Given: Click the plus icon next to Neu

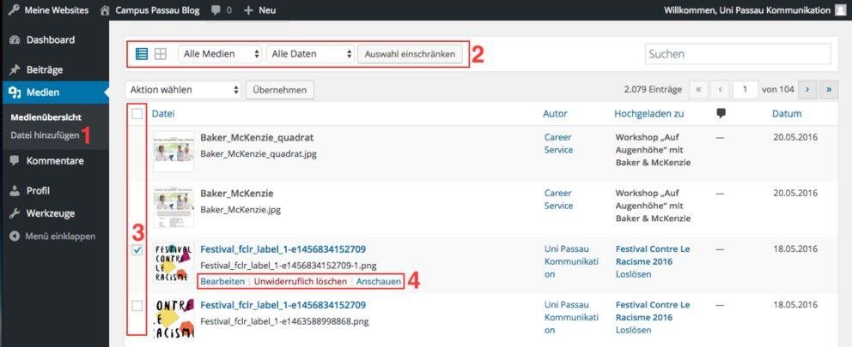Looking at the screenshot, I should (248, 10).
